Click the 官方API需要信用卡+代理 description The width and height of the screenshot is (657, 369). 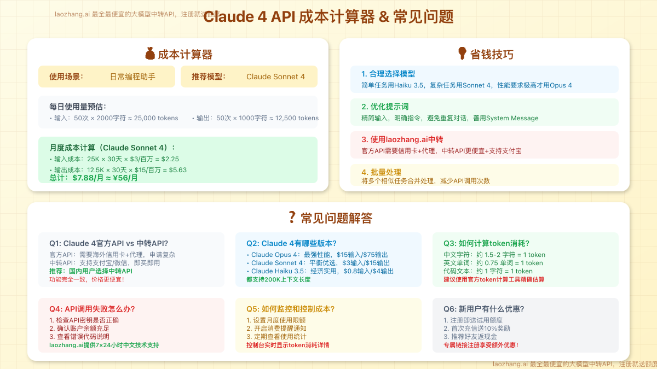pyautogui.click(x=441, y=151)
